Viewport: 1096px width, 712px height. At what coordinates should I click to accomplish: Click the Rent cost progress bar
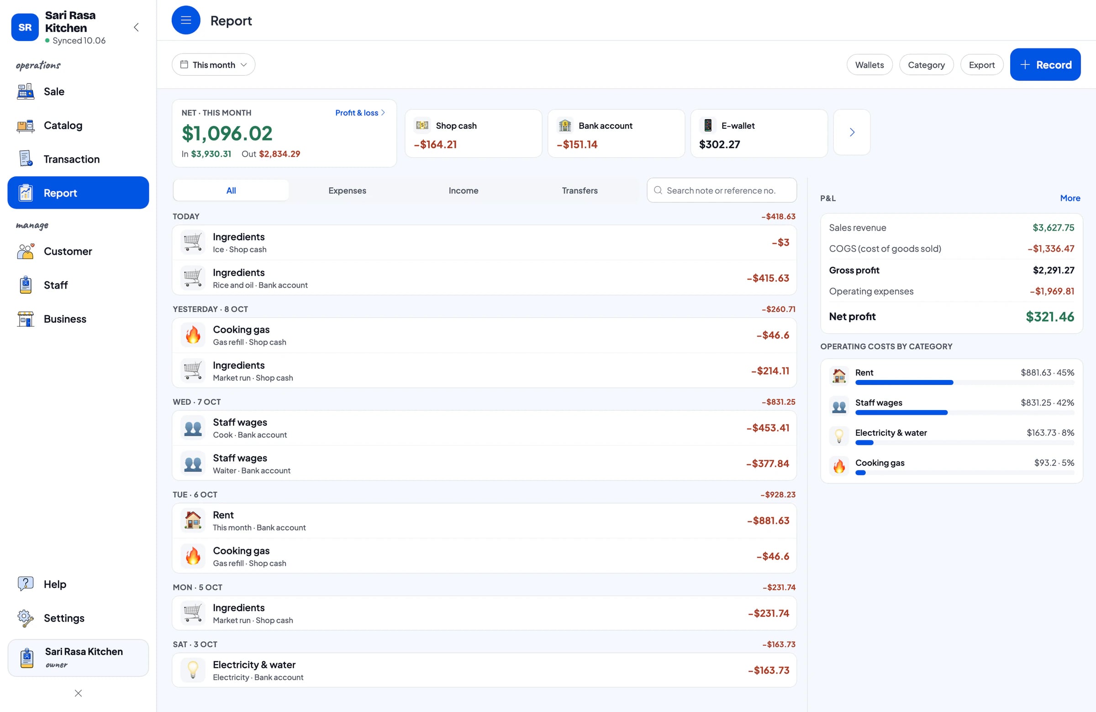(964, 382)
